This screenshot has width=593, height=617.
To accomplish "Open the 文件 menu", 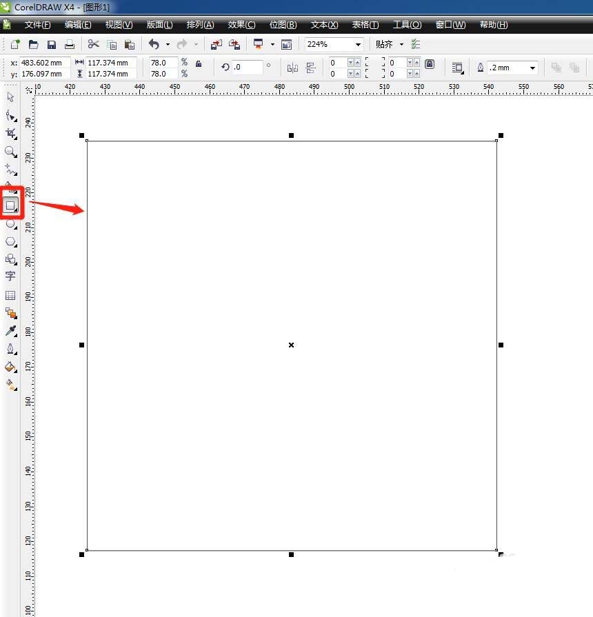I will point(37,25).
